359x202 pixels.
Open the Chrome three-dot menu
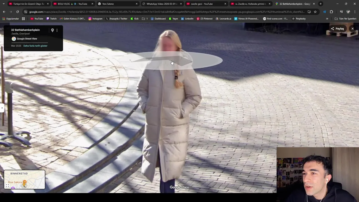[355, 12]
